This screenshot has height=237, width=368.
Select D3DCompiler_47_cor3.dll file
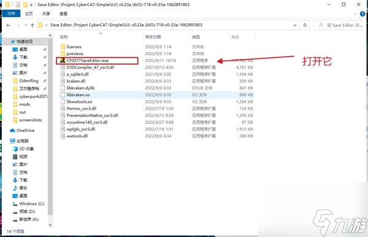tap(90, 68)
